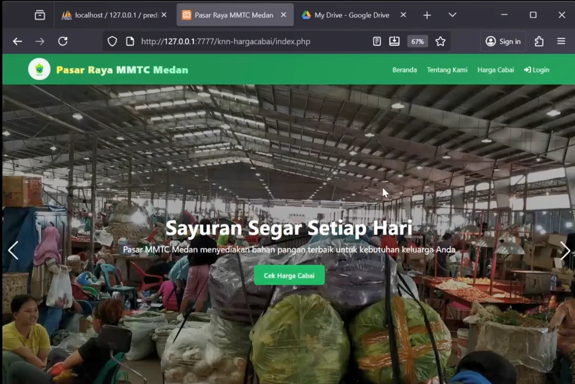The height and width of the screenshot is (384, 575).
Task: Bookmark this page with the star icon
Action: [440, 41]
